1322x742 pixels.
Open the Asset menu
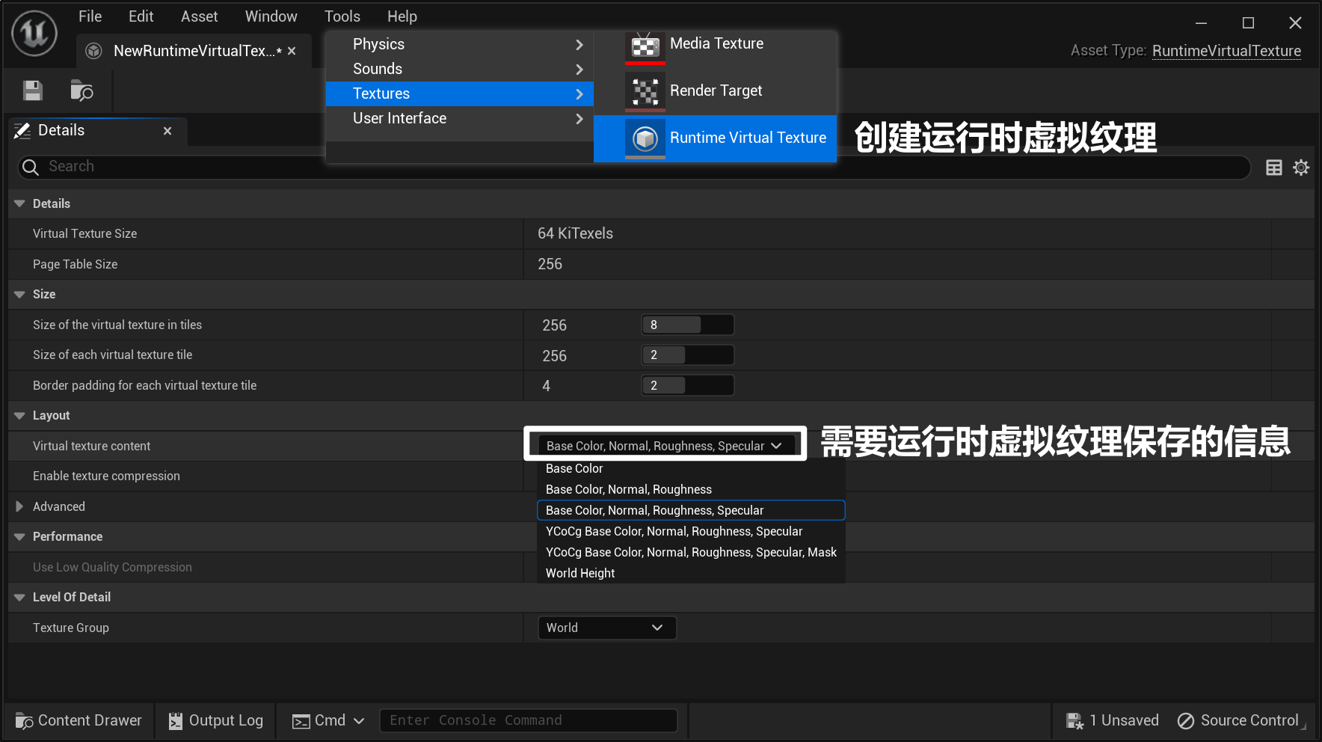coord(200,16)
